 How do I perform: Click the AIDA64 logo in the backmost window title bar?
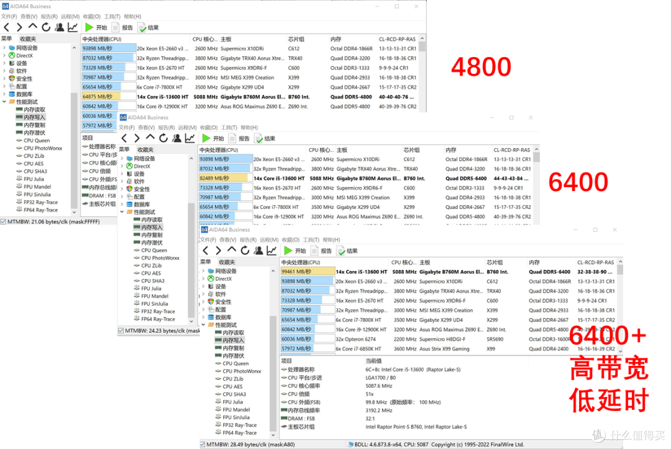point(5,6)
